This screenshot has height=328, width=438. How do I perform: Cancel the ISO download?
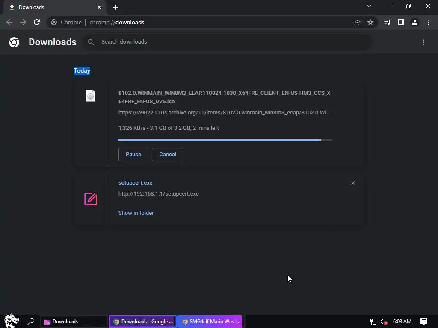[x=168, y=155]
